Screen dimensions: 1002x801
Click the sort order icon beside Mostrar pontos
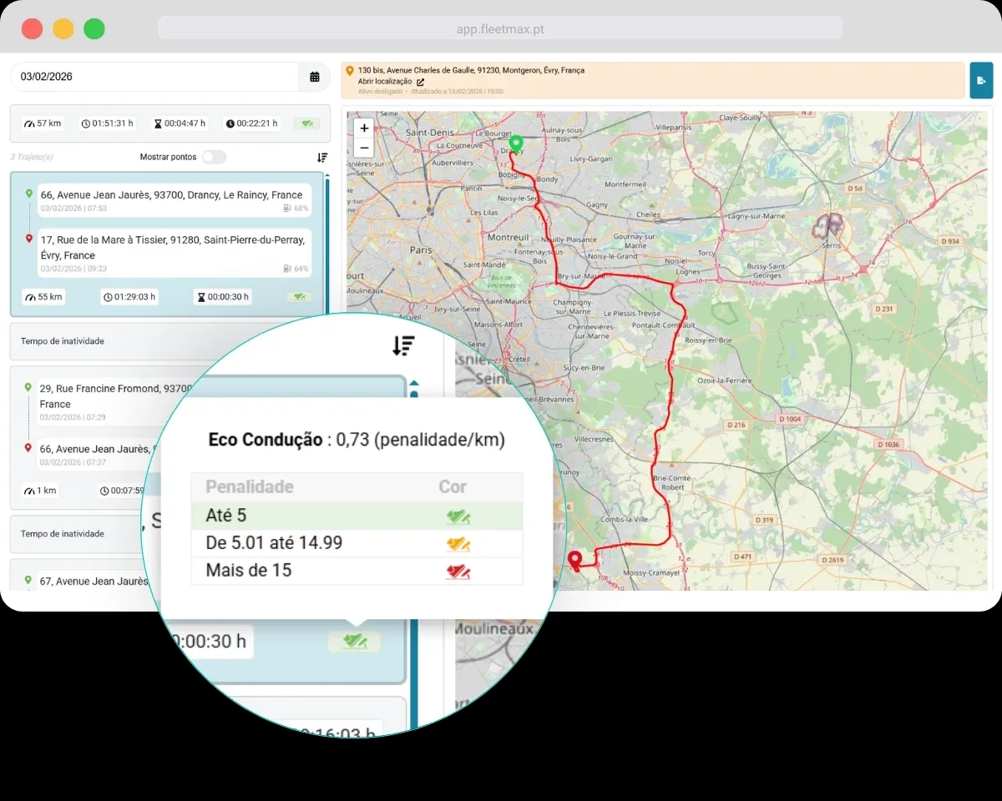tap(322, 157)
